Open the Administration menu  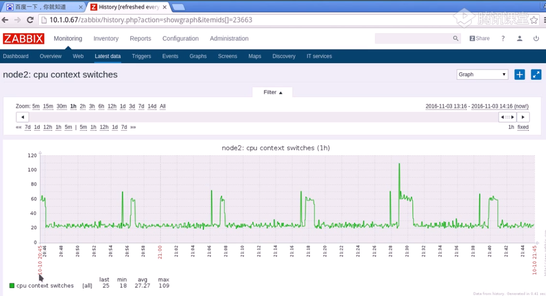coord(229,38)
